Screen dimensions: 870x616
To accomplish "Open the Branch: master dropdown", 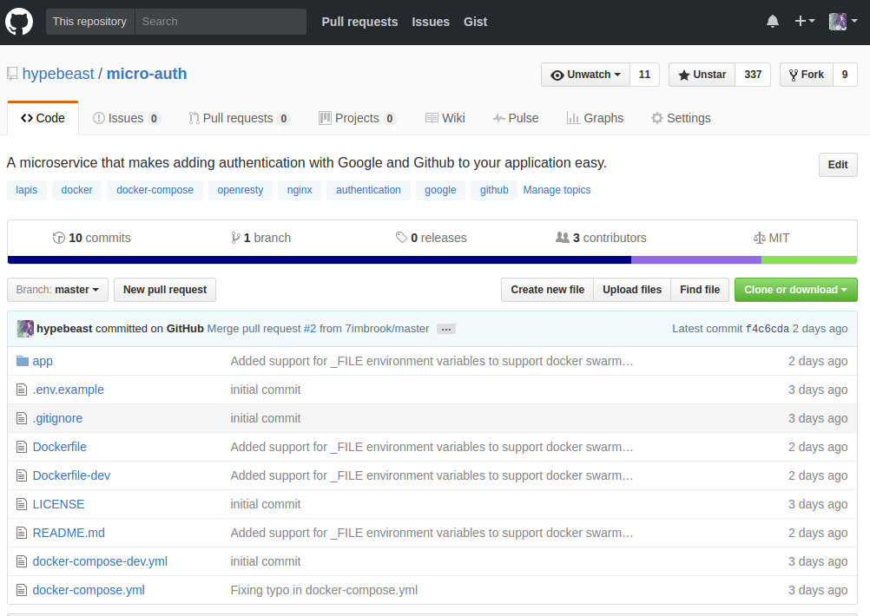I will (57, 290).
